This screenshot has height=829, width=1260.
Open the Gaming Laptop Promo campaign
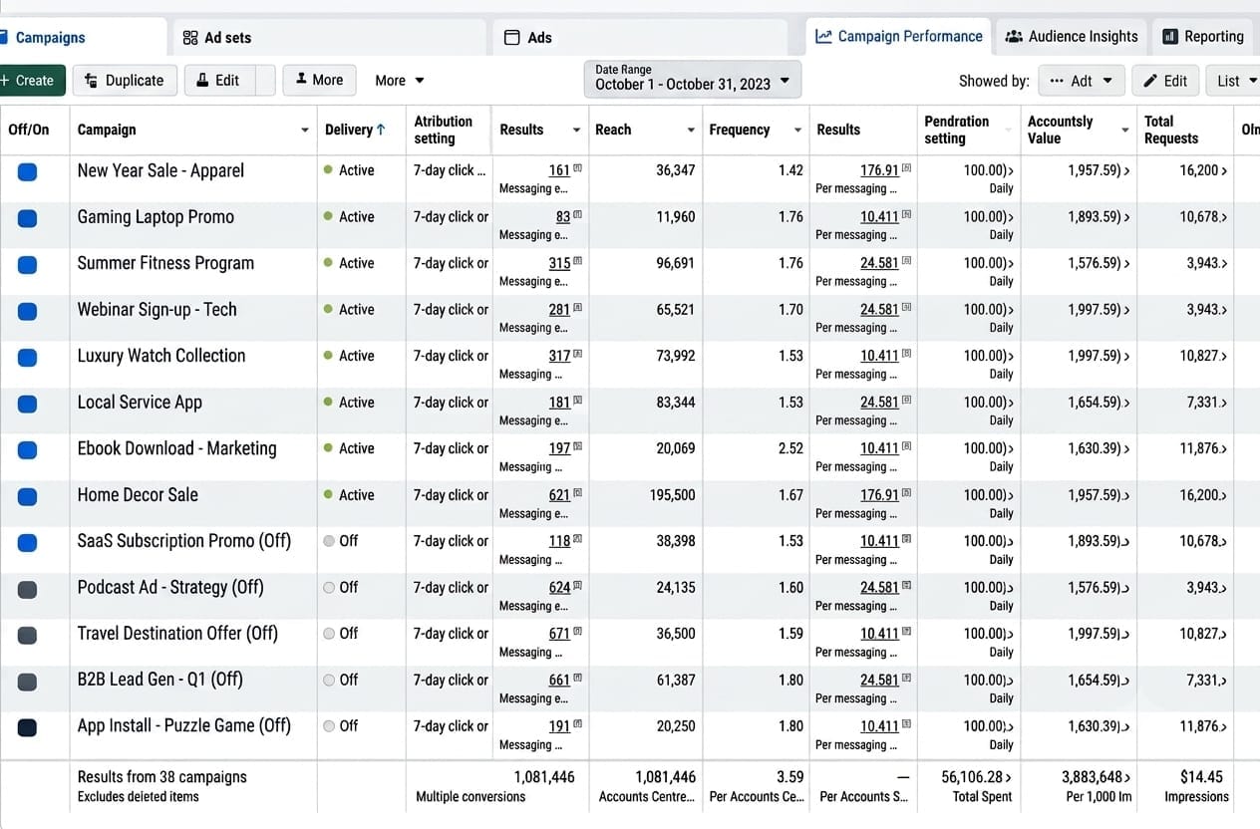coord(156,217)
